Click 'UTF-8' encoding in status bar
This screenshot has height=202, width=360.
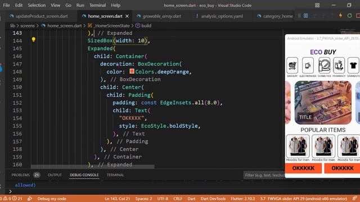[163, 199]
